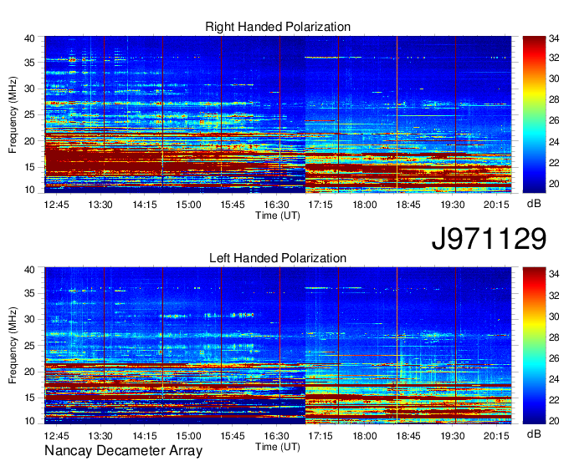Click 20:15 time tick under Left Handed plot
Screen dimensions: 569x461
[496, 436]
